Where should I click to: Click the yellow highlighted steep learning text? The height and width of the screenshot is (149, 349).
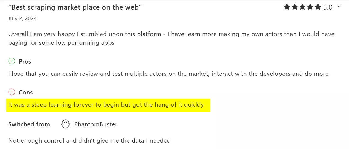pos(106,105)
